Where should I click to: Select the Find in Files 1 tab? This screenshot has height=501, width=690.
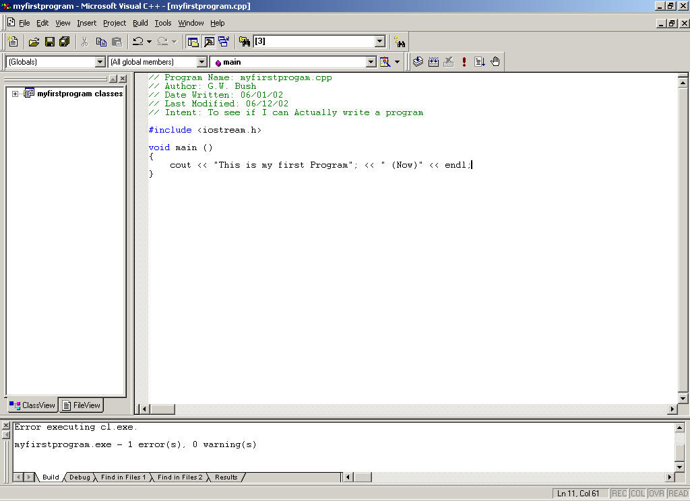(123, 477)
